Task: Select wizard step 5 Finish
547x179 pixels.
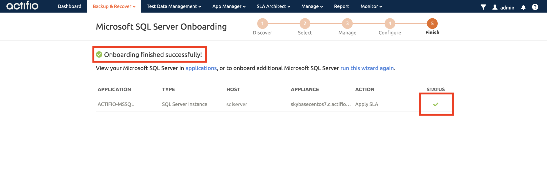Action: coord(432,23)
